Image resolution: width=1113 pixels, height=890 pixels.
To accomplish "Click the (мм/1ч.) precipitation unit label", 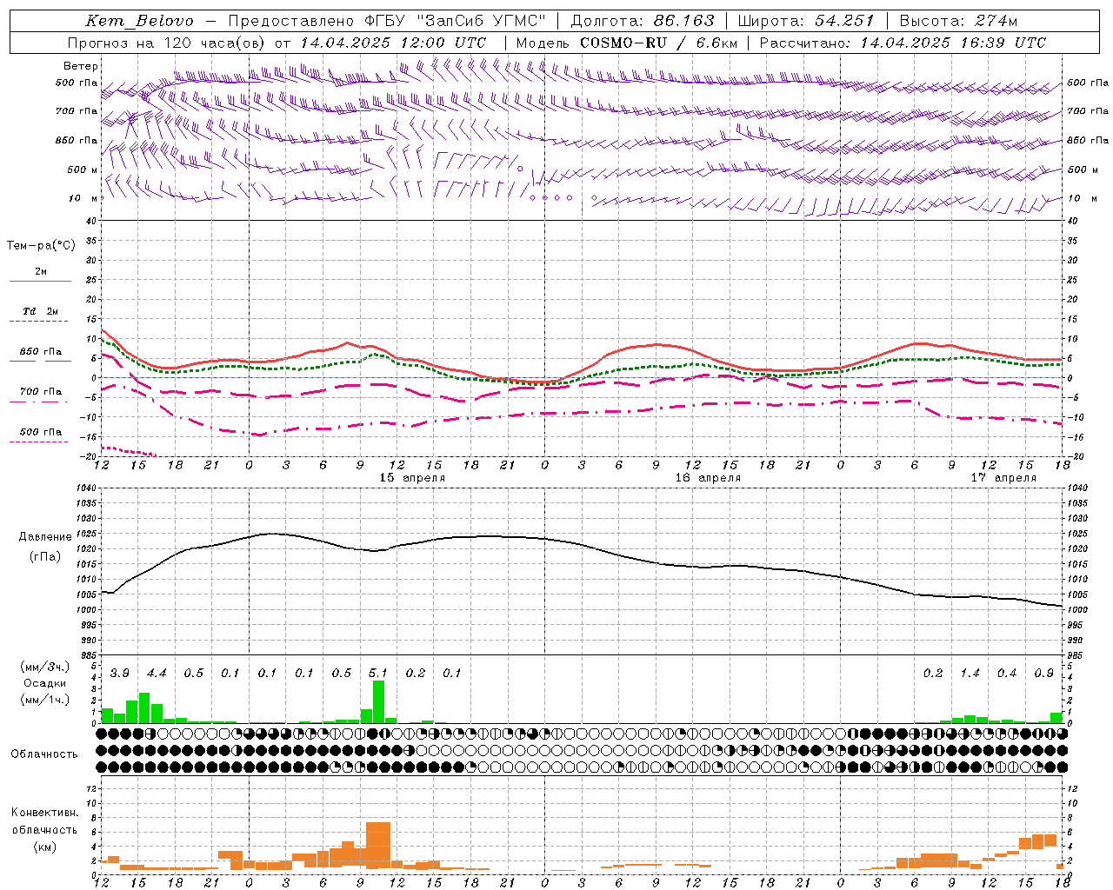I will [x=44, y=700].
